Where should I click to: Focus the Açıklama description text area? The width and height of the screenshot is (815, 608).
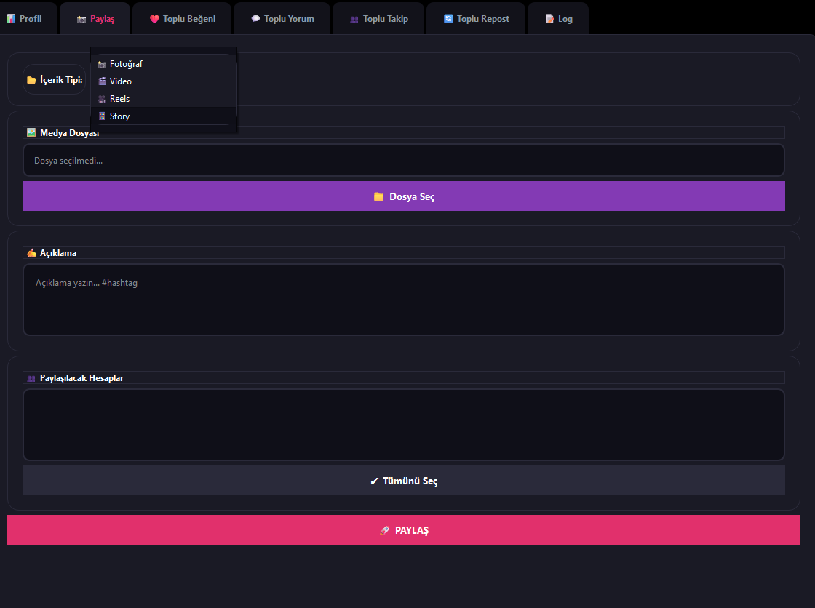click(404, 300)
